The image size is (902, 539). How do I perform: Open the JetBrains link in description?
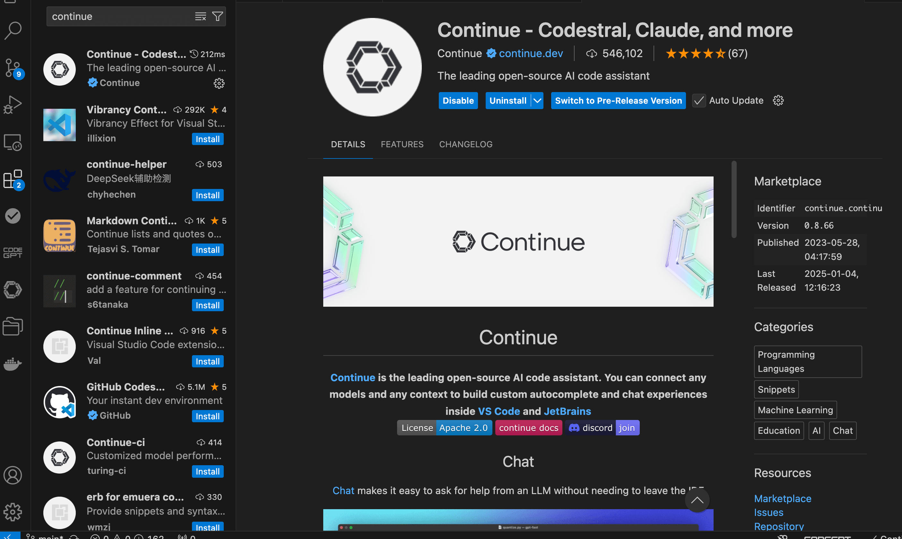point(568,411)
